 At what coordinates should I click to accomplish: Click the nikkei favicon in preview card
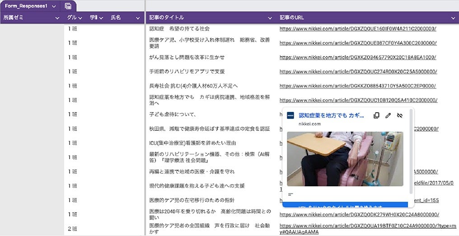(290, 116)
